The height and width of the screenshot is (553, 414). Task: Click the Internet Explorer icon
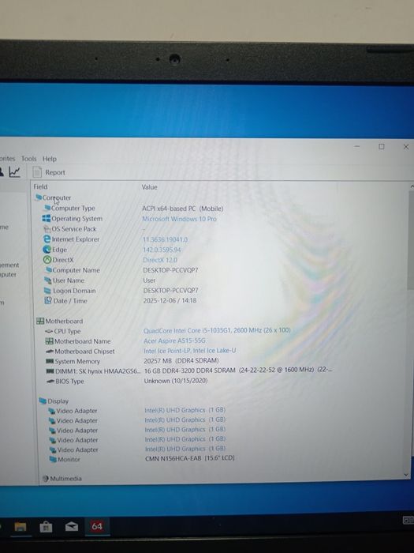click(x=47, y=239)
